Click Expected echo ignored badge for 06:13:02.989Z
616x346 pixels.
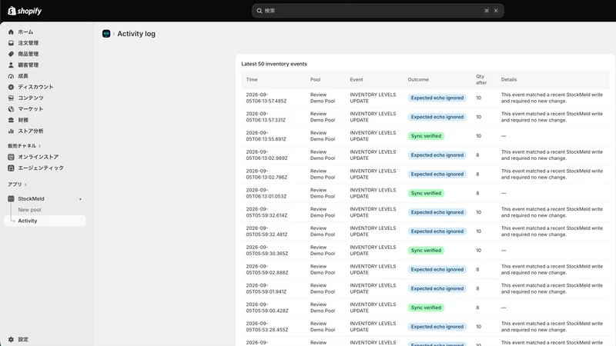pos(437,155)
